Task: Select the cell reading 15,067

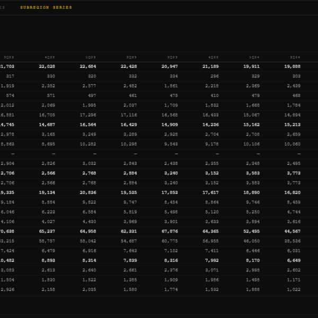Action: click(251, 115)
